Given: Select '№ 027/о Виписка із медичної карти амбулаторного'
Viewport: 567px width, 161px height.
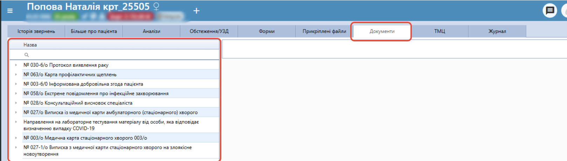Looking at the screenshot, I should (x=110, y=112).
